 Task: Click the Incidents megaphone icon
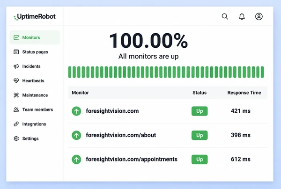[x=16, y=66]
